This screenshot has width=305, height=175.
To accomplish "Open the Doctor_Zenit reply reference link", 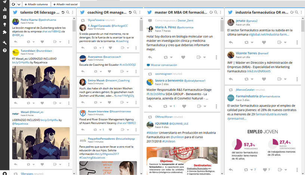I will point(185,21).
